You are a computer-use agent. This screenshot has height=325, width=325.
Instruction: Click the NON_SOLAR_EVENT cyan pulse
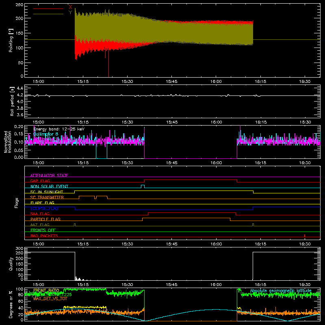143,186
